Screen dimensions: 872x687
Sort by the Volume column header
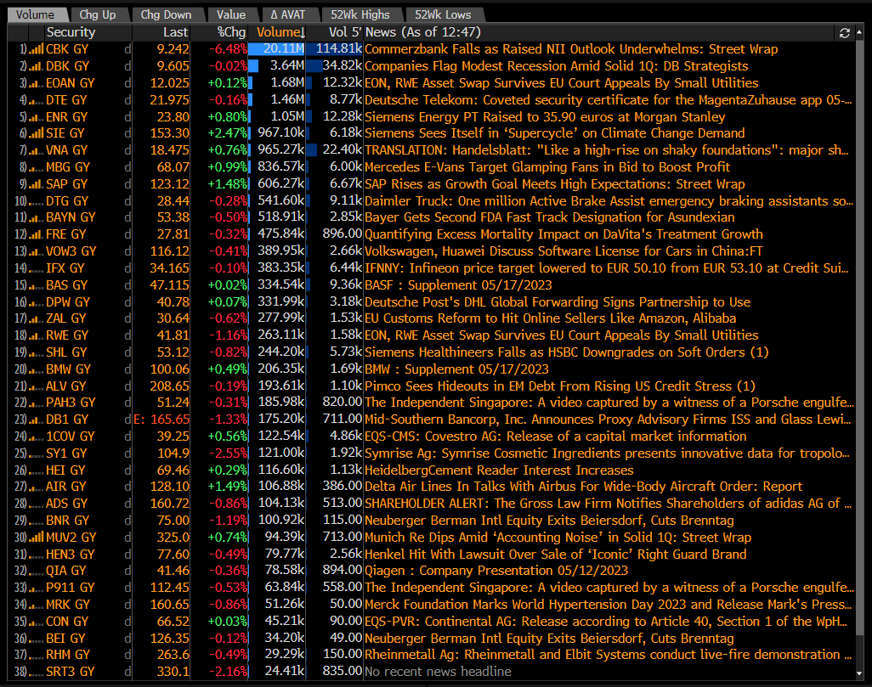[276, 32]
